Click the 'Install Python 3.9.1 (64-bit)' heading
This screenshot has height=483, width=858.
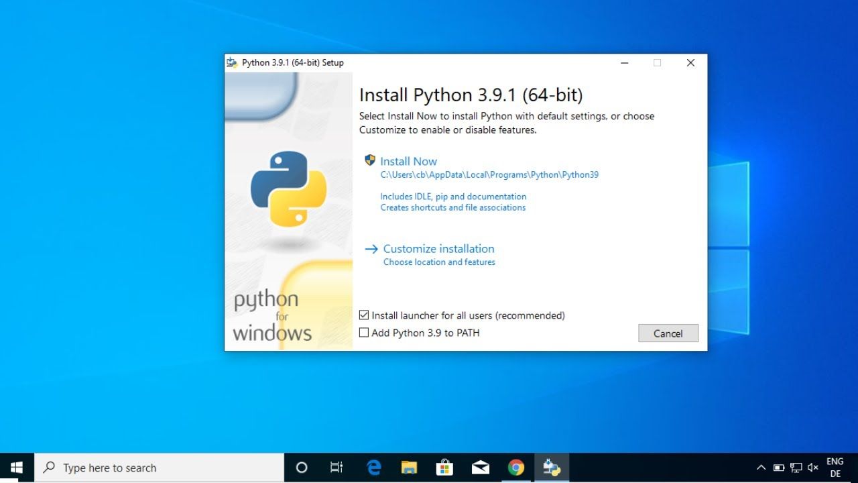pos(471,95)
